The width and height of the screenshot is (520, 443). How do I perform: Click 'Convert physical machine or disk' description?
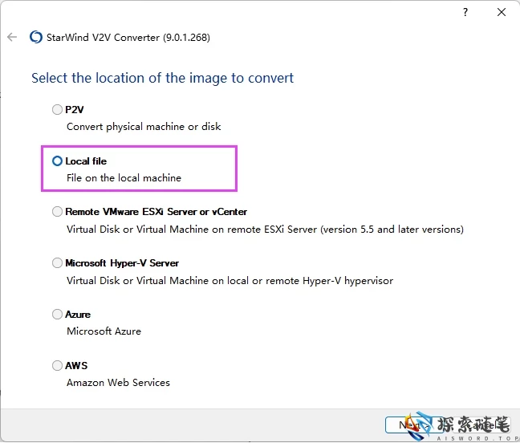(x=144, y=127)
